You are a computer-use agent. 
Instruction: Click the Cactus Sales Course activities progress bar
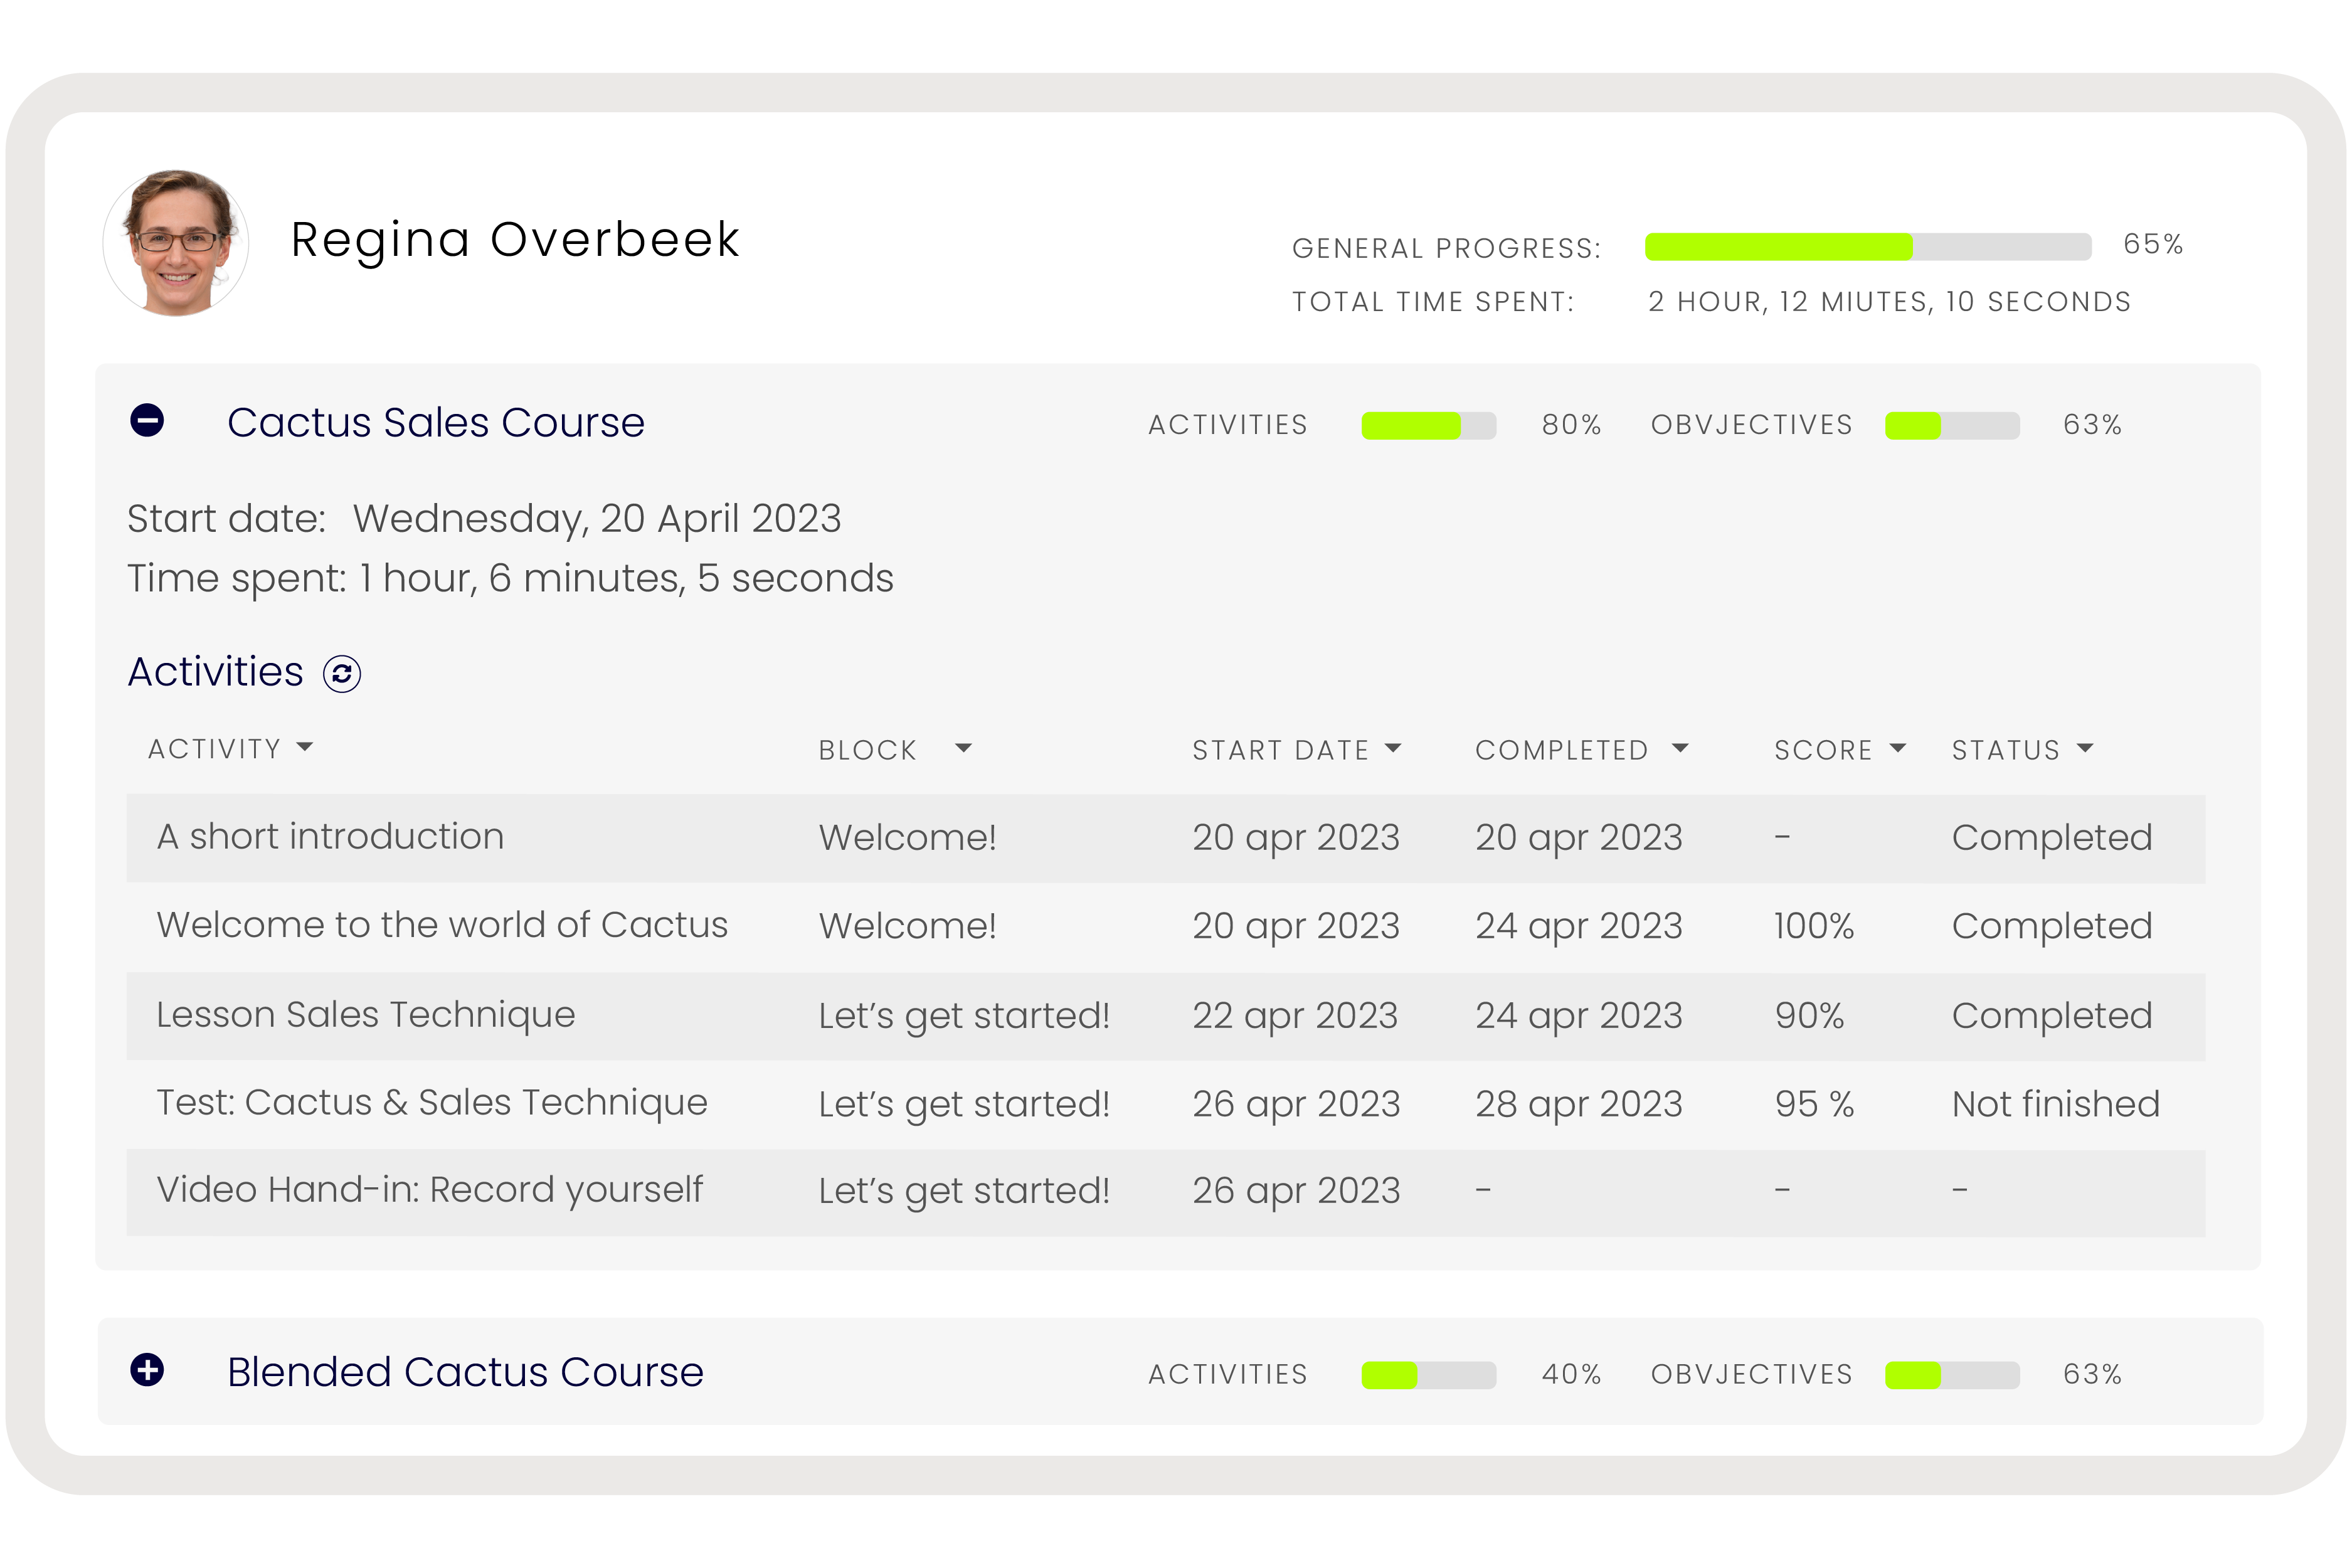[x=1428, y=425]
